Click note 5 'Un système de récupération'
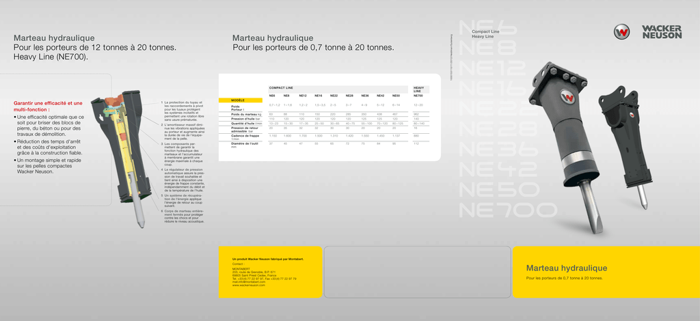700x321 pixels. pos(183,201)
